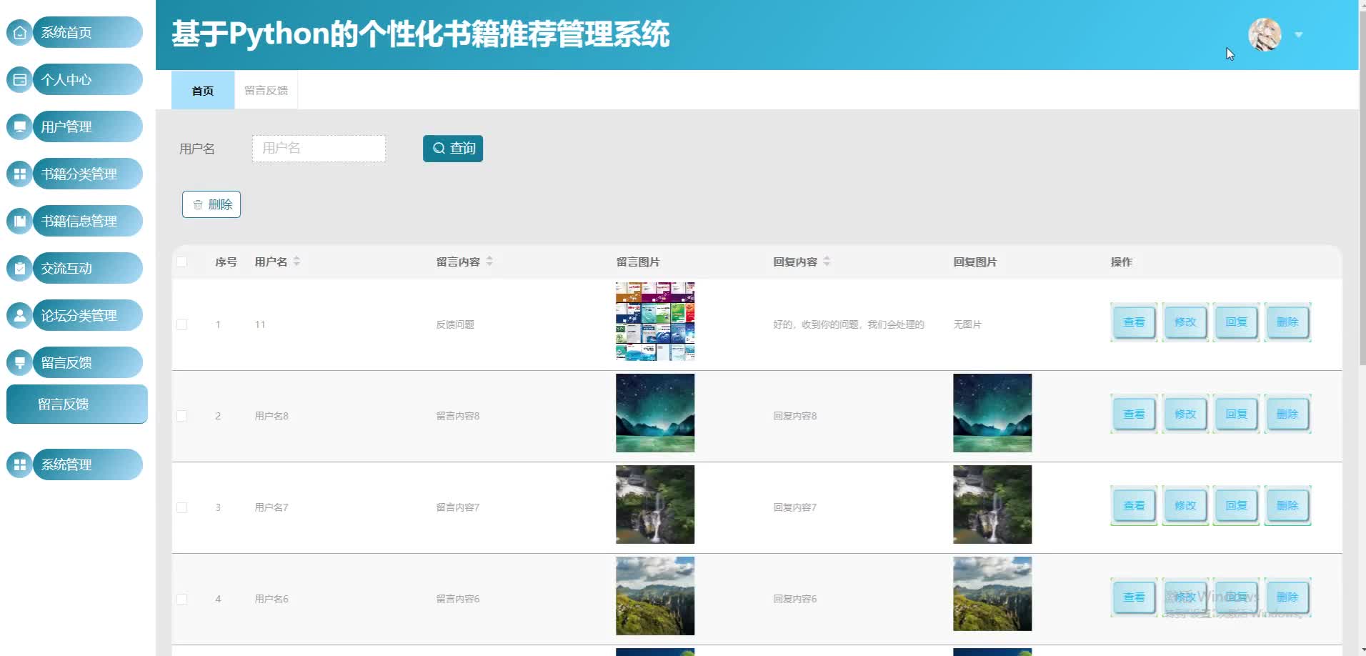
Task: Click the clipboard icon beside 交流互动
Action: pyautogui.click(x=20, y=268)
